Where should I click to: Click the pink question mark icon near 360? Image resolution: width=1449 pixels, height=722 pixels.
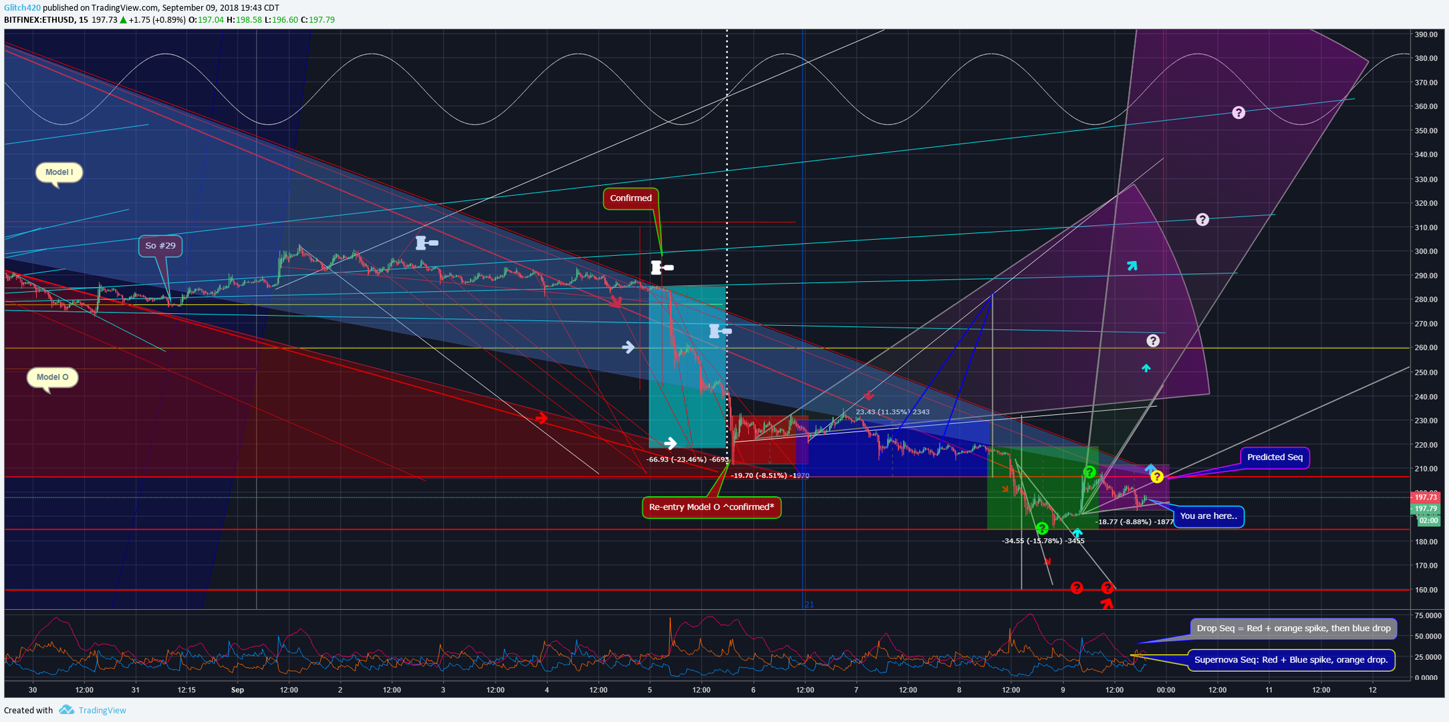pos(1238,112)
